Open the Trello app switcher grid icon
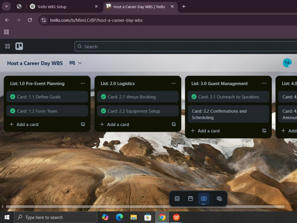This screenshot has height=223, width=297. pos(8,46)
